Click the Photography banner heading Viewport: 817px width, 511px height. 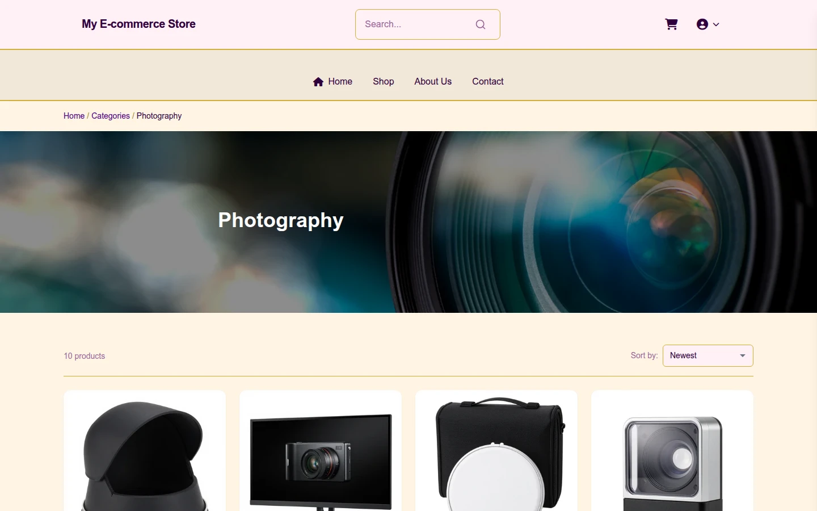[281, 221]
